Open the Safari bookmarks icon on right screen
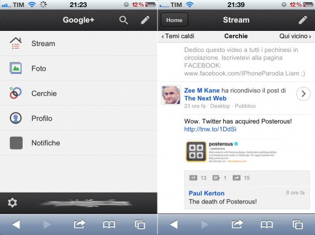 click(266, 225)
